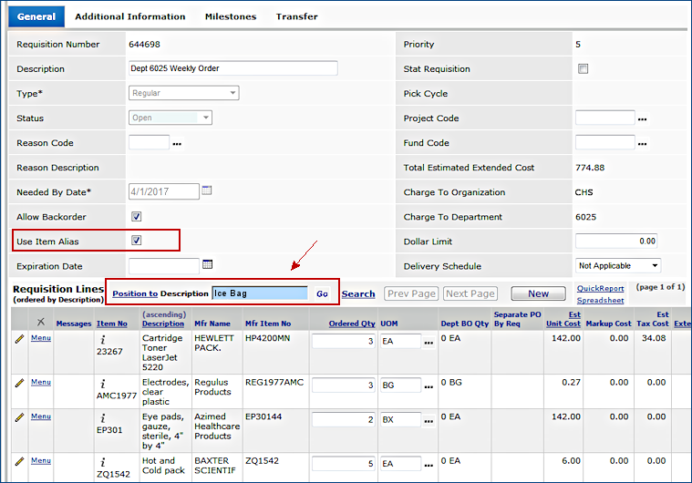This screenshot has width=692, height=483.
Task: Click the Ordered Qty field for item ZQ1542
Action: click(344, 463)
